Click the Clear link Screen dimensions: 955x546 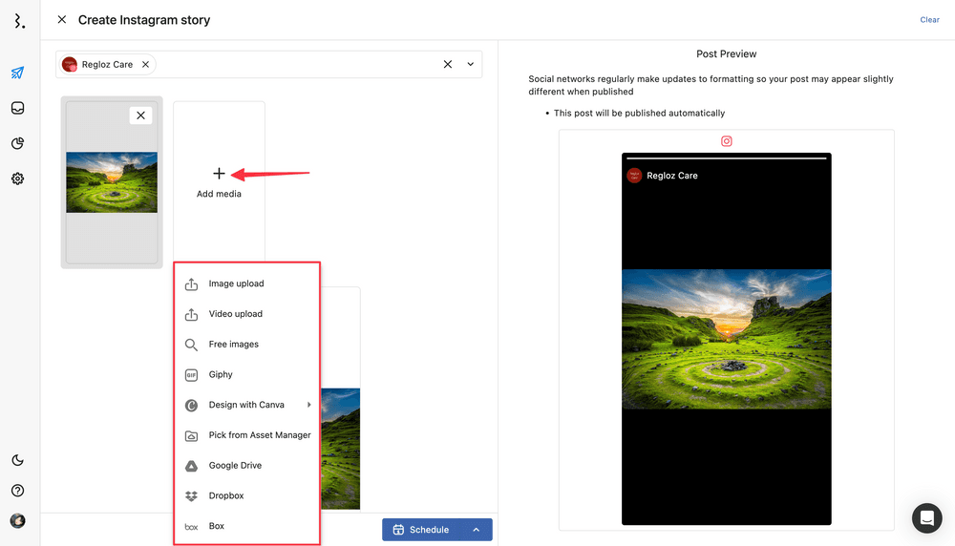[x=929, y=20]
